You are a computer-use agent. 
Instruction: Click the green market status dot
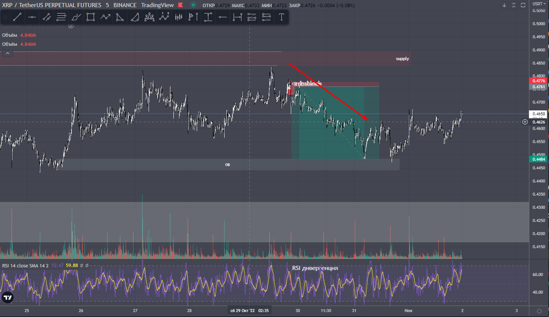tap(193, 5)
